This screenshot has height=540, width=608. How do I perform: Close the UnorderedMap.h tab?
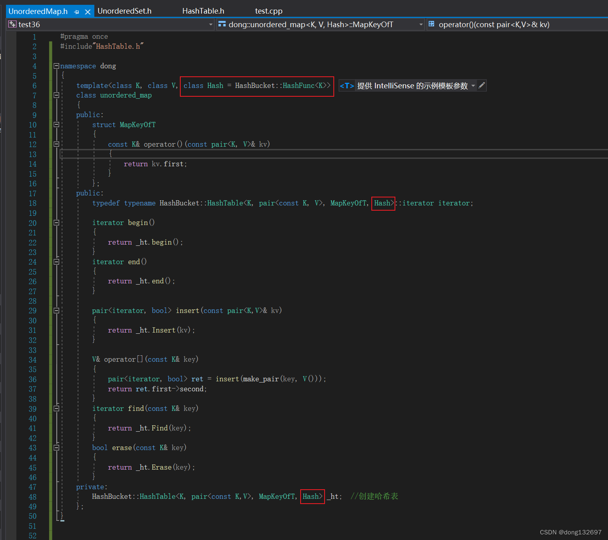(x=88, y=12)
